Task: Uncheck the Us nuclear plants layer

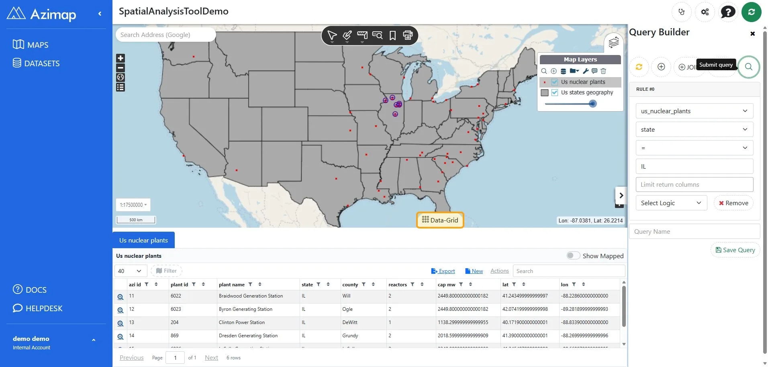Action: [x=555, y=82]
